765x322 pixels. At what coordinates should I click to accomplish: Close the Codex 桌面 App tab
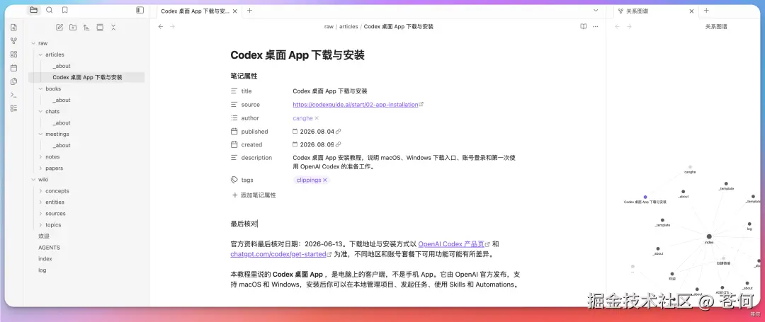point(235,11)
